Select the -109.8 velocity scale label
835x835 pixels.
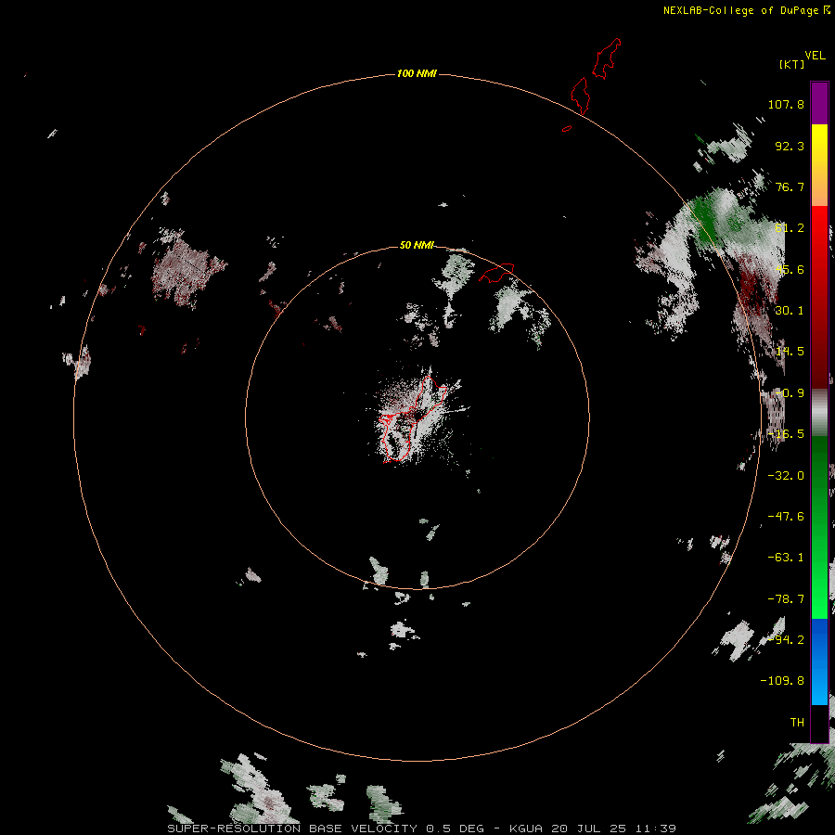click(782, 681)
